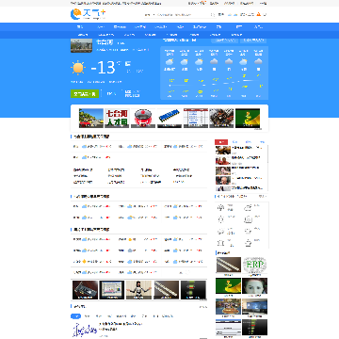
Task: Select the first day's partly cloudy forecast icon
Action: [169, 61]
